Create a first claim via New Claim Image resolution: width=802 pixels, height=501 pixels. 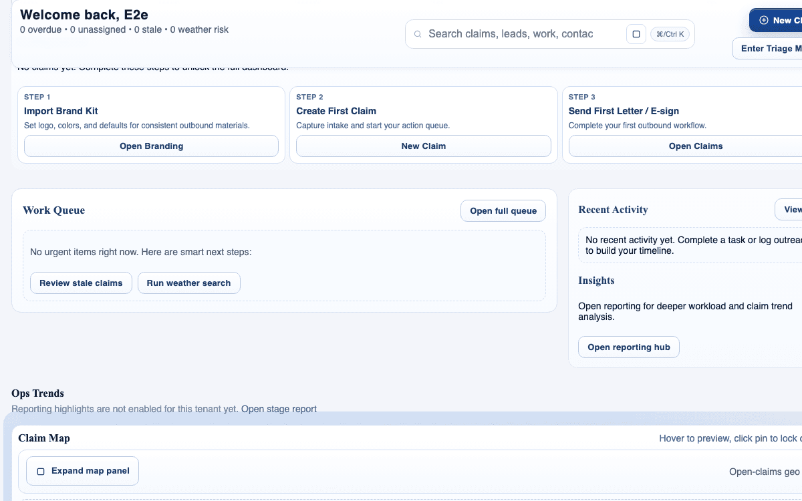423,146
